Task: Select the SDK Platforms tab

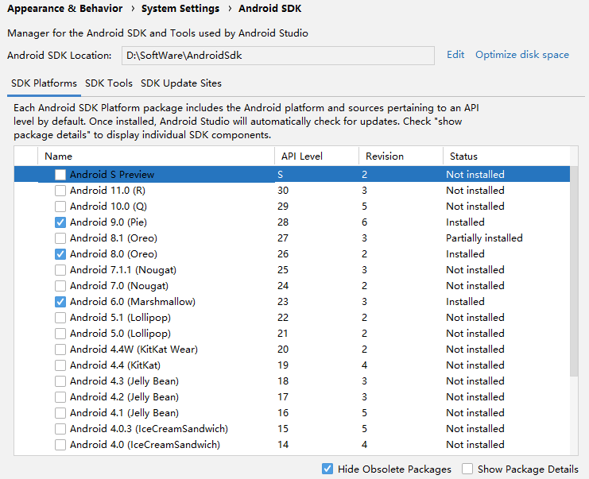Action: [44, 83]
